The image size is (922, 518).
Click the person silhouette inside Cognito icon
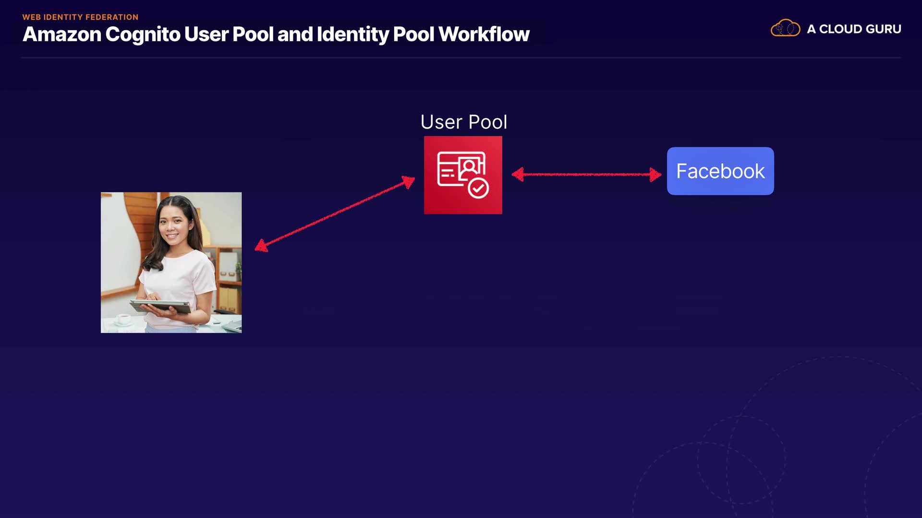click(469, 167)
